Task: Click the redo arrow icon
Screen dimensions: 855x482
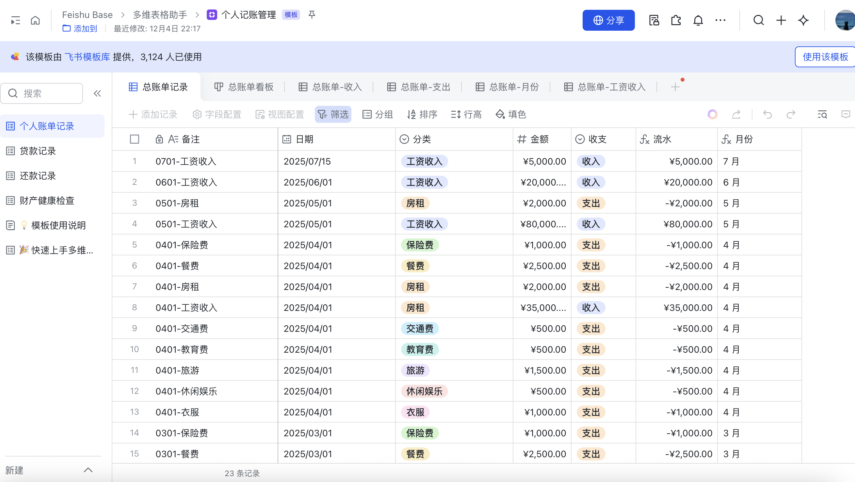Action: pos(791,115)
